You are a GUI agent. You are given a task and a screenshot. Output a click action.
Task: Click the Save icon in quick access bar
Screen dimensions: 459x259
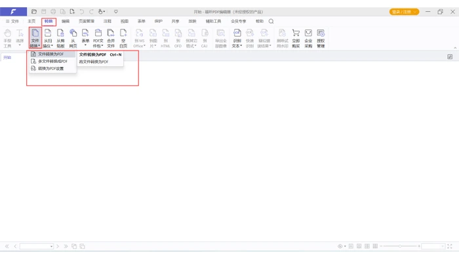coord(44,12)
